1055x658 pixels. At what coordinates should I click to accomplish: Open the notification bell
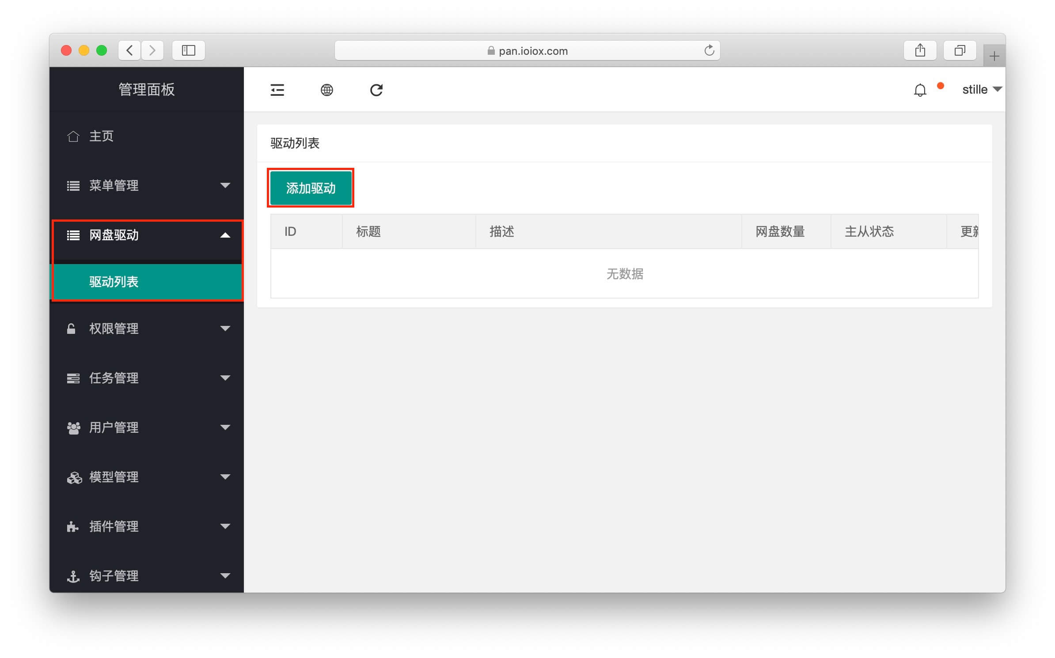920,90
